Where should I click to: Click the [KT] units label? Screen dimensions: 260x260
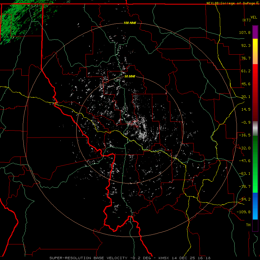247,20
